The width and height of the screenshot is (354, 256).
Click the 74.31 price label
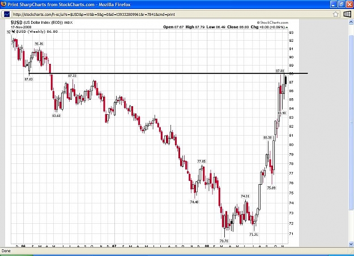245,196
